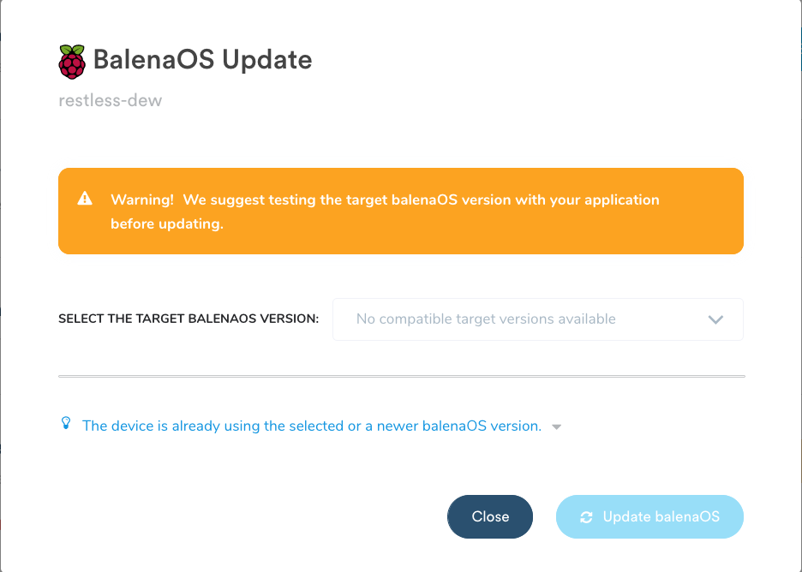Click the BalenaOS Update dialog title
Viewport: 802px width, 572px height.
pyautogui.click(x=205, y=60)
